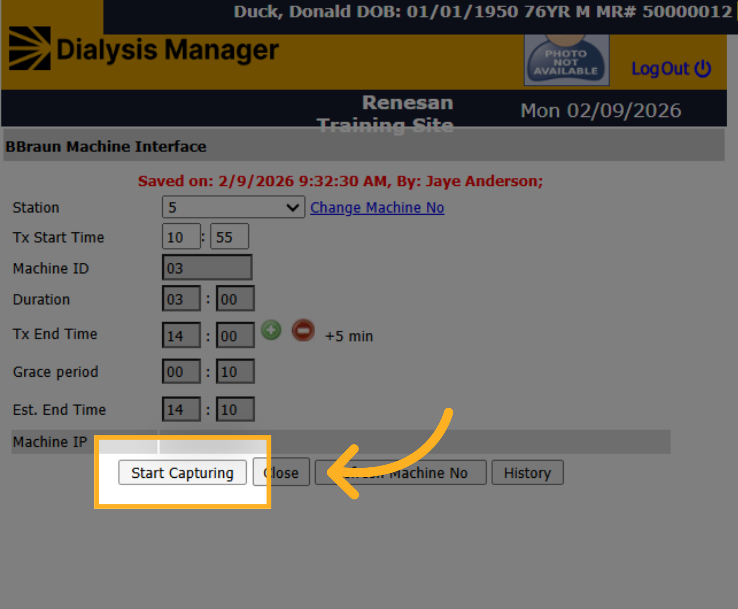Image resolution: width=738 pixels, height=609 pixels.
Task: Click the Est. End Time label
Action: (59, 410)
